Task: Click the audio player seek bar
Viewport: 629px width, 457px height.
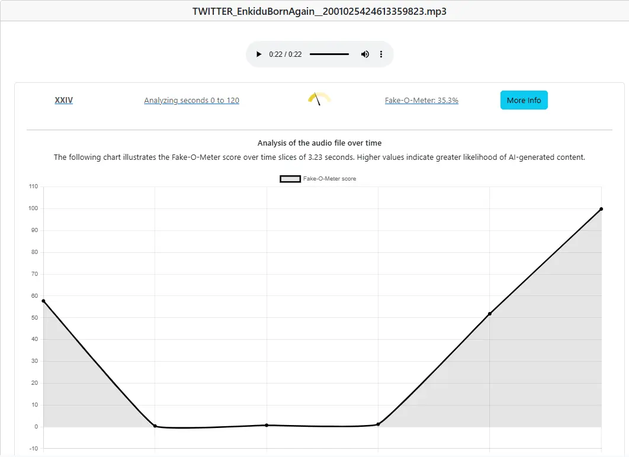Action: point(329,54)
